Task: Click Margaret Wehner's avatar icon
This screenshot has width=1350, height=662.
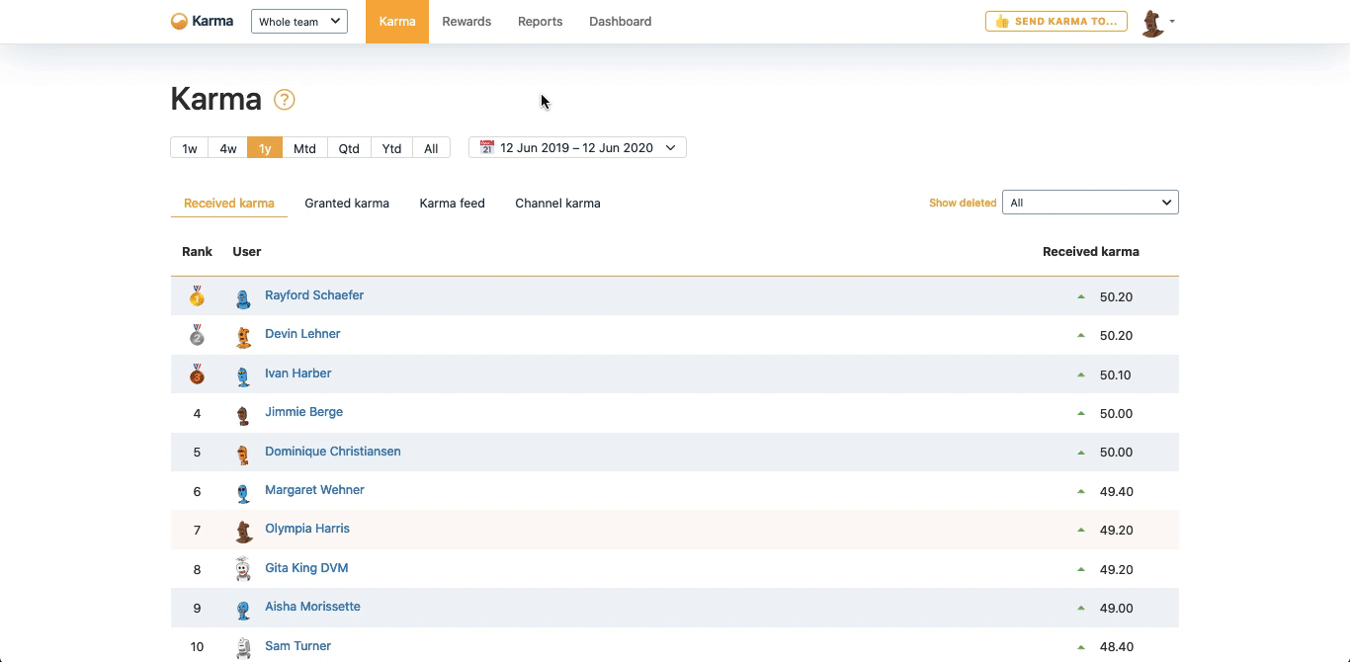Action: [243, 493]
